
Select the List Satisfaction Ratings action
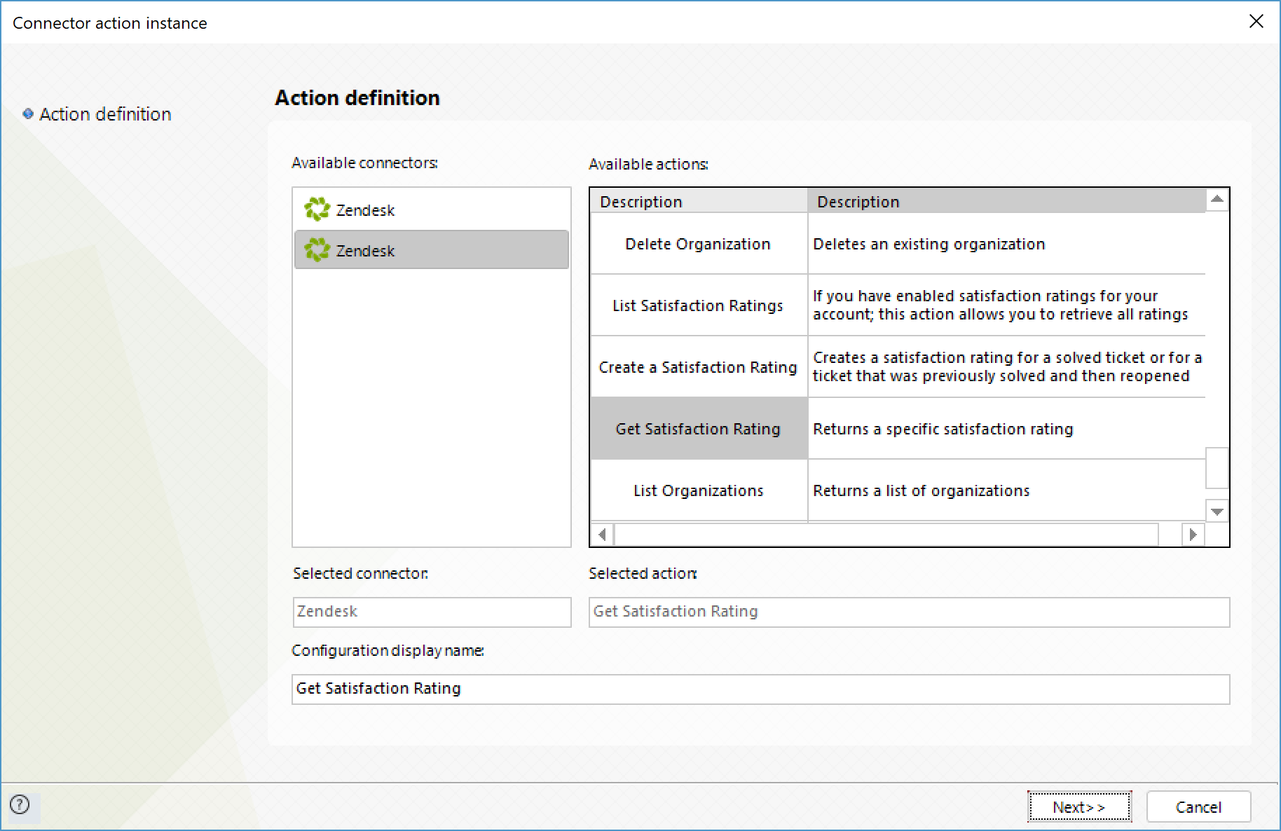pos(699,305)
